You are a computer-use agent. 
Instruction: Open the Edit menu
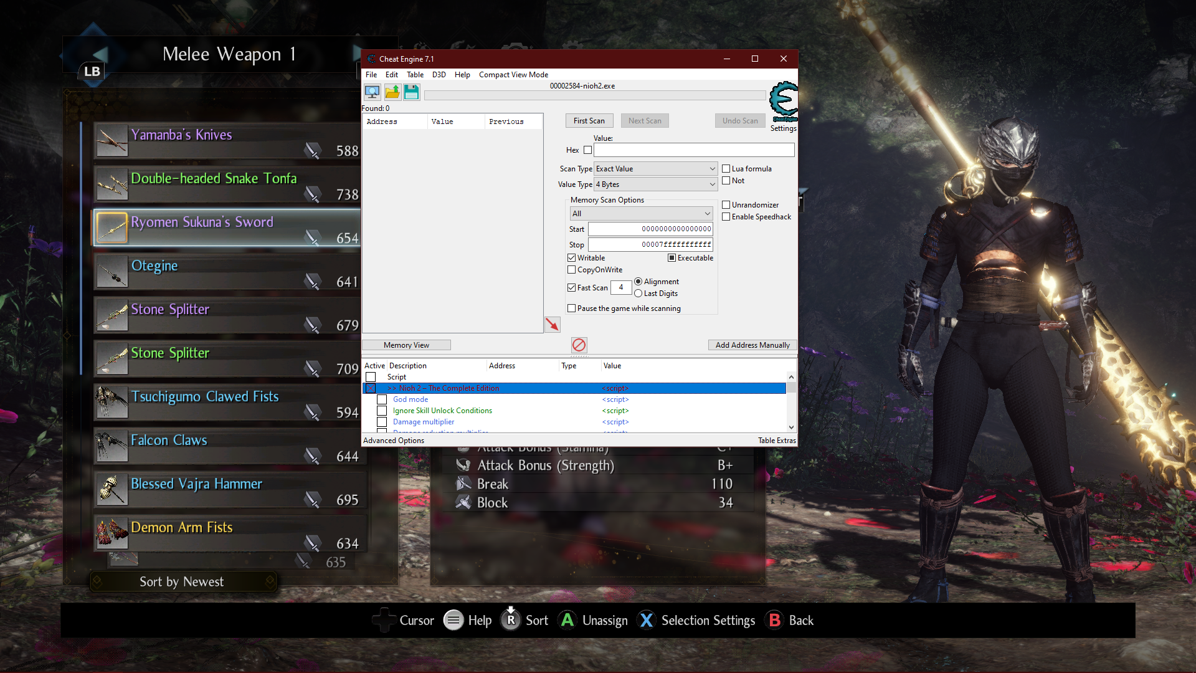click(x=392, y=74)
